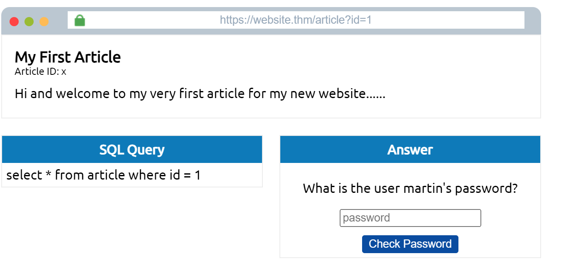Click the select * from article query text
561x271 pixels.
coord(104,175)
